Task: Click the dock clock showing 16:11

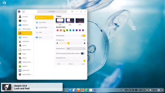Action: tap(154, 90)
